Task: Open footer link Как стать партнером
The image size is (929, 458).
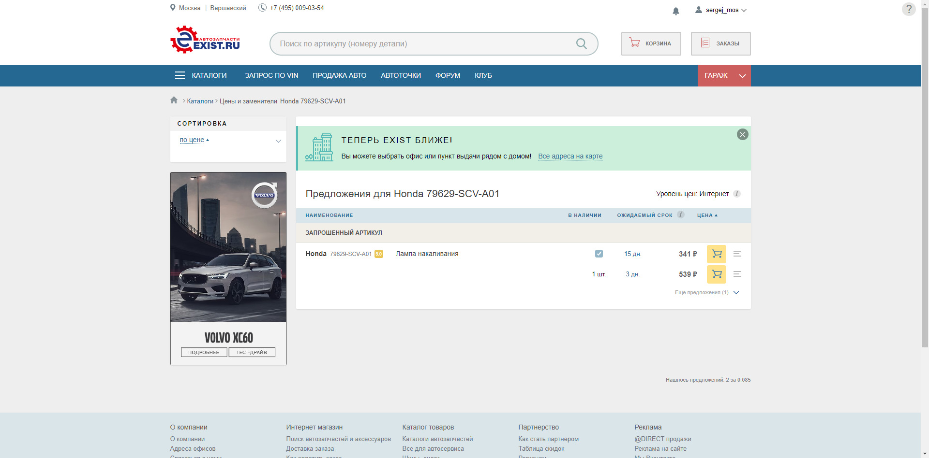Action: pos(548,439)
